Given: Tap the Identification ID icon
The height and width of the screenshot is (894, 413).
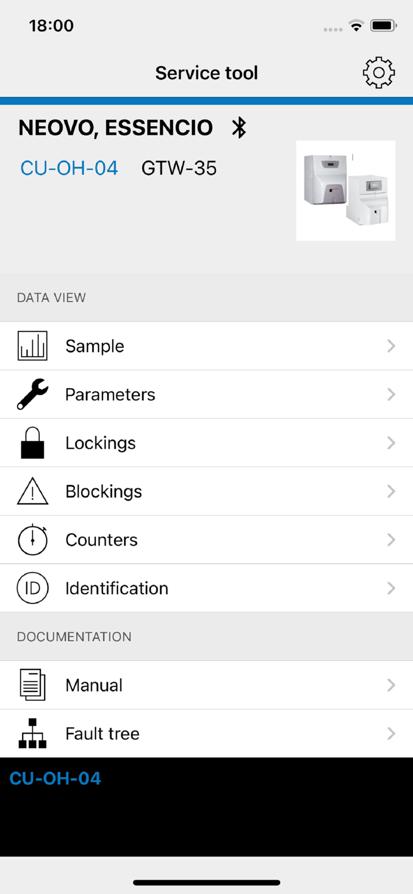Looking at the screenshot, I should click(x=33, y=588).
